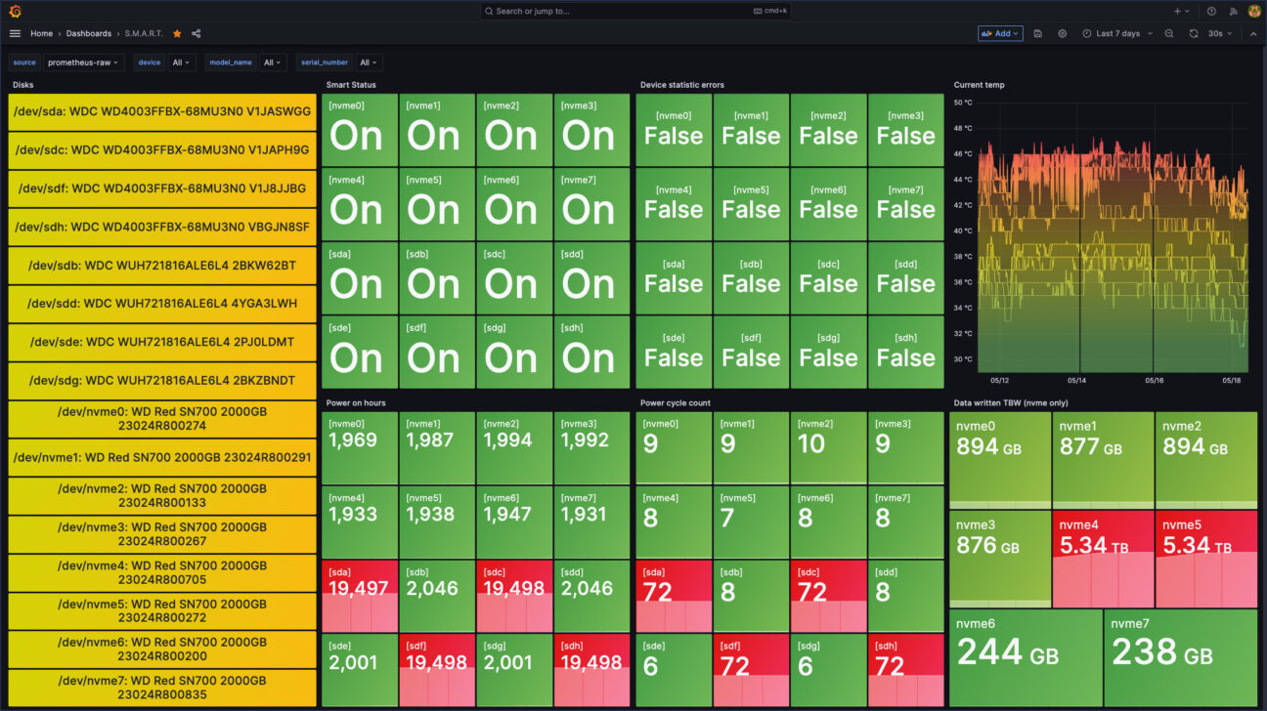This screenshot has width=1267, height=711.
Task: Select the /dev/nvme0 disk row
Action: (x=162, y=419)
